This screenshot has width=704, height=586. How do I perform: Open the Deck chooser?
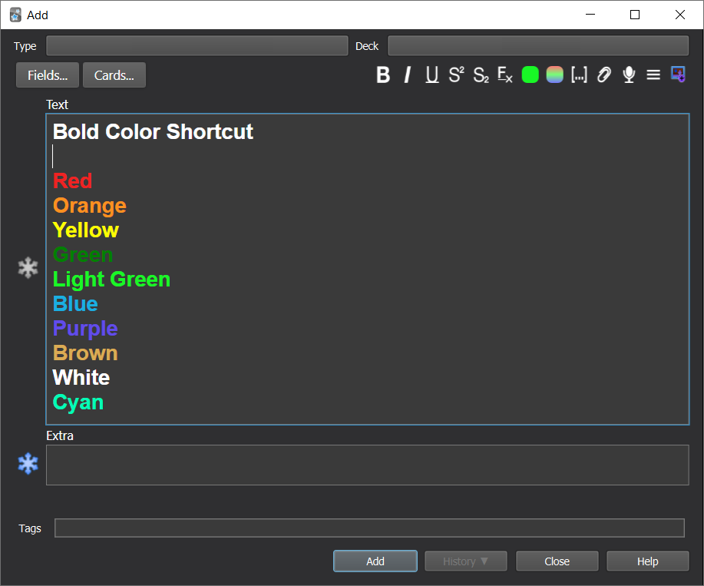(x=537, y=46)
